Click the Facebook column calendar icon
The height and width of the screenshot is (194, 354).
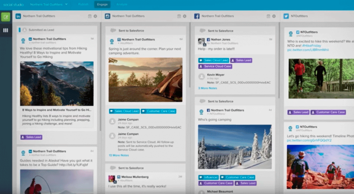pos(268,16)
